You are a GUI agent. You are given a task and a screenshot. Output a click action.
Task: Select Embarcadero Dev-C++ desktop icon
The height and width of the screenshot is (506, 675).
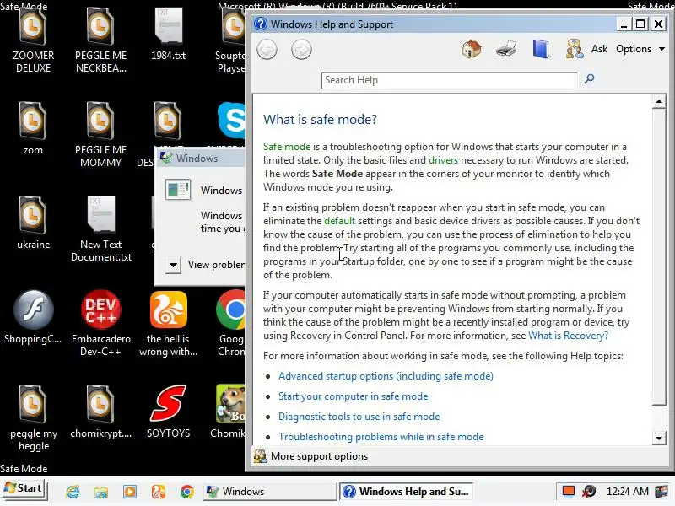point(100,324)
